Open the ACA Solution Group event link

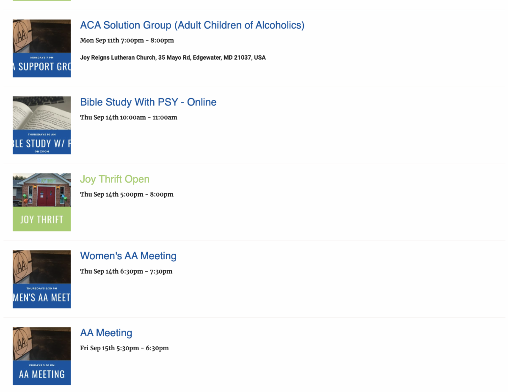pos(192,25)
